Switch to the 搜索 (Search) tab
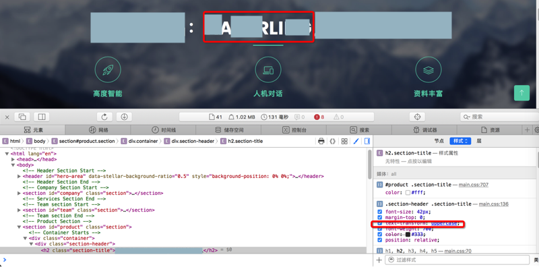 (x=359, y=130)
